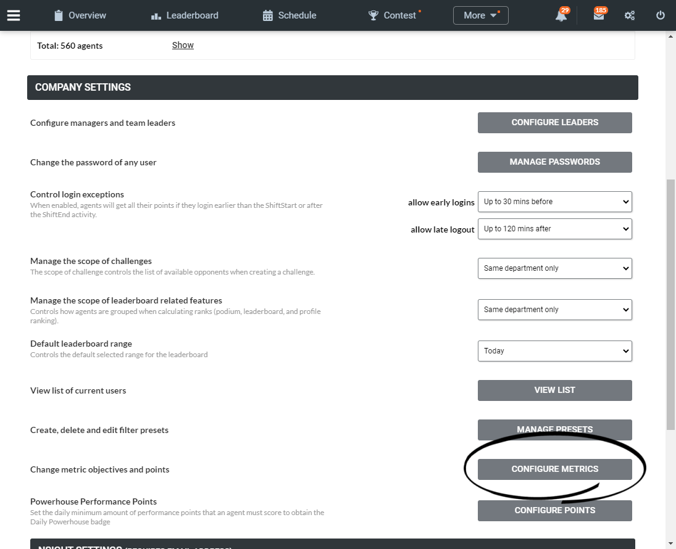Viewport: 676px width, 549px height.
Task: Click the 'Total: 560 agents' text
Action: [70, 46]
